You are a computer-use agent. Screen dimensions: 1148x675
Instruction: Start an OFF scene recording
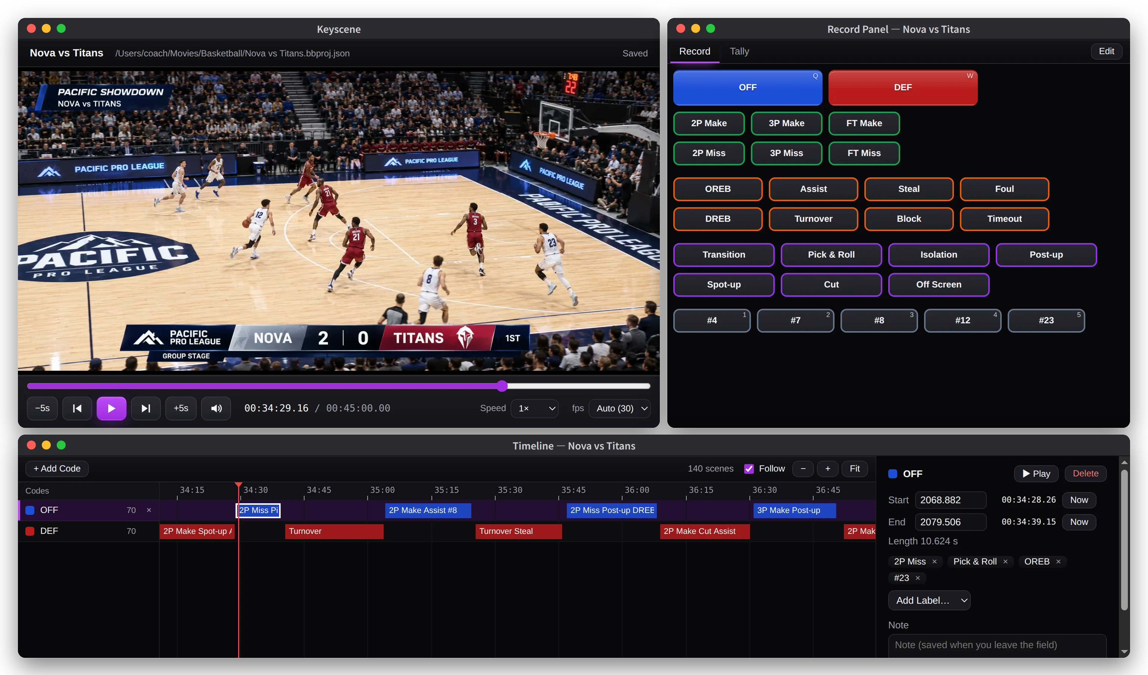pos(748,87)
